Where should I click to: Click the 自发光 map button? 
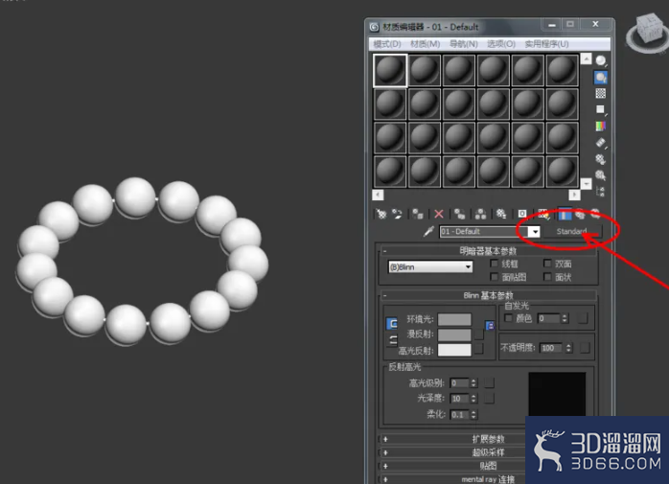583,318
